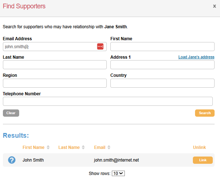220x179 pixels.
Task: Link John Smith using the Link button
Action: tap(203, 160)
